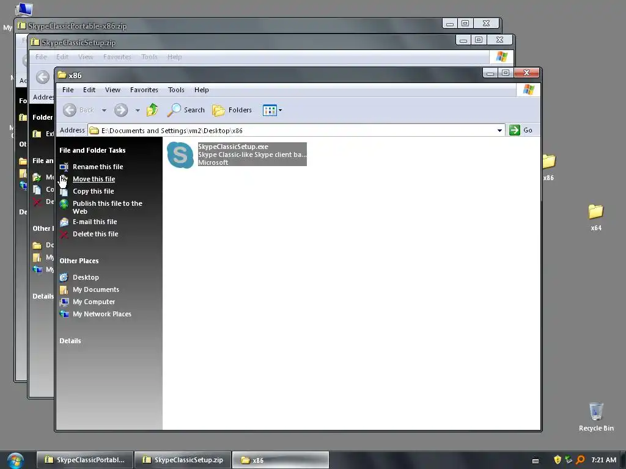Click the red Delete X icon
This screenshot has width=626, height=469.
pyautogui.click(x=64, y=234)
